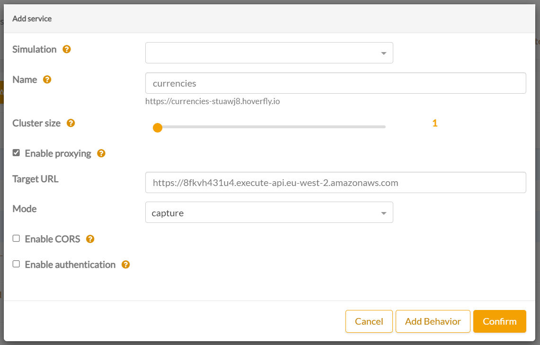
Task: Open the Enable proxying help tooltip icon
Action: click(x=101, y=153)
